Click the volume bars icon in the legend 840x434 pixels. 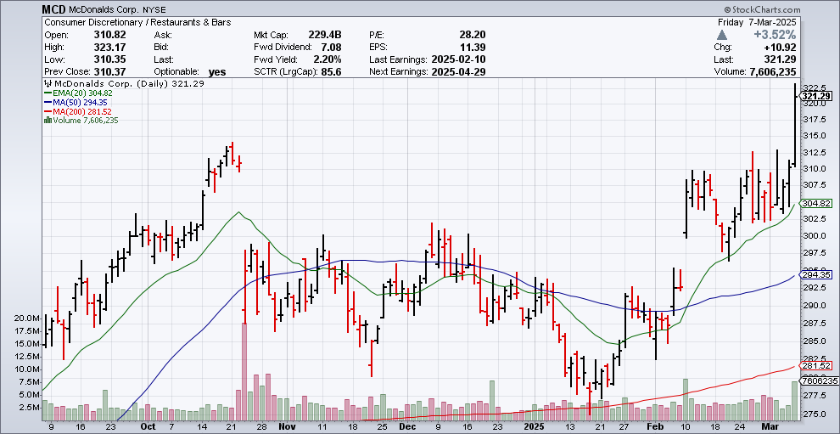point(48,121)
